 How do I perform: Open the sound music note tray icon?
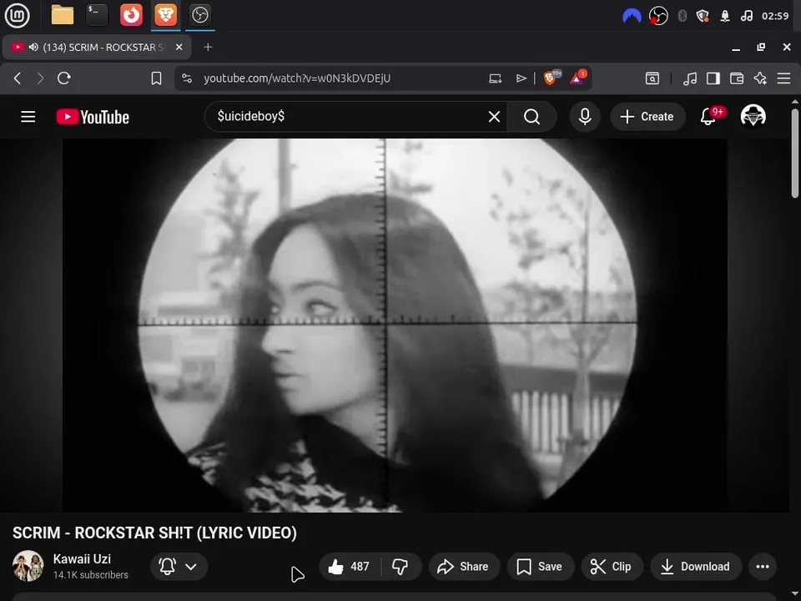[x=746, y=16]
